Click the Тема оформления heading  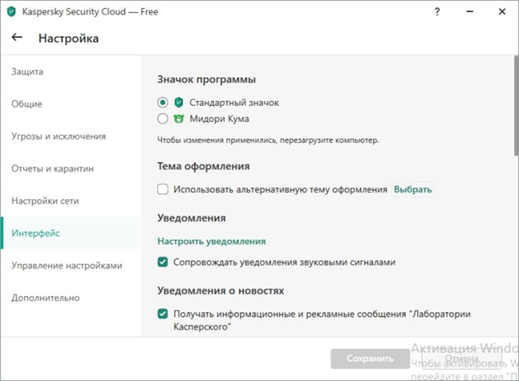(x=204, y=166)
